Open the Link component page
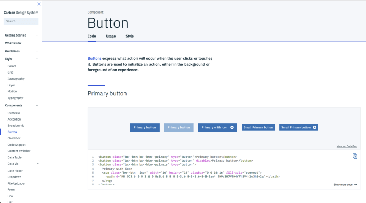 pyautogui.click(x=10, y=196)
